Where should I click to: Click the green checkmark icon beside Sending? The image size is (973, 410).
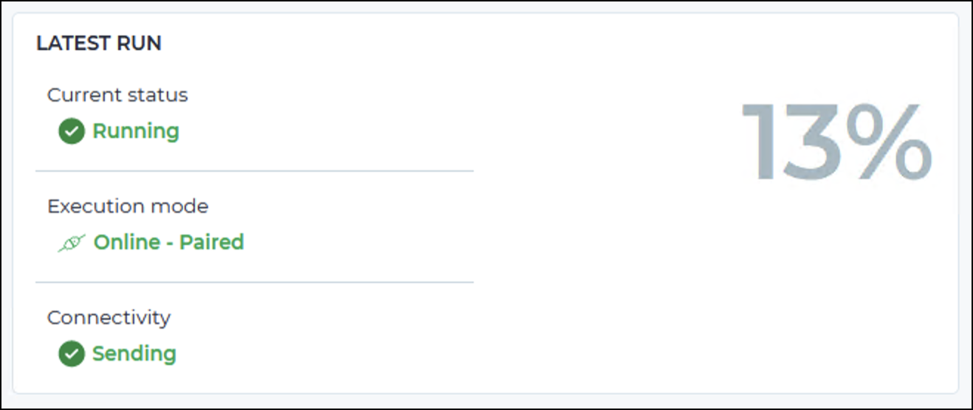[72, 354]
